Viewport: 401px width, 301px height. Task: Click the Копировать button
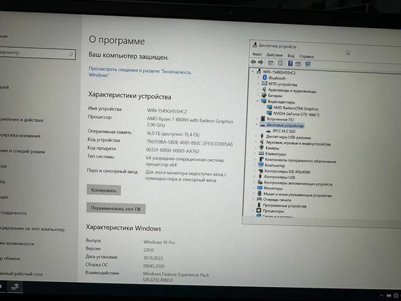(x=103, y=190)
